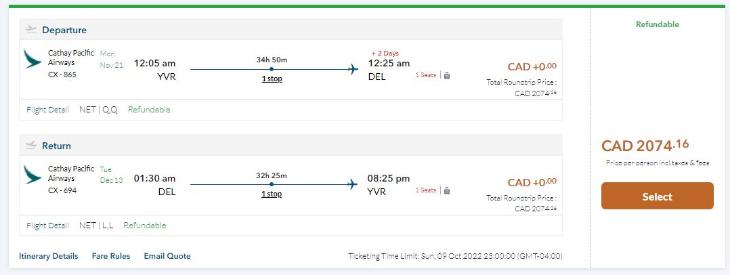Expand Flight Detail for return flight CX-694
The width and height of the screenshot is (730, 275).
(47, 226)
